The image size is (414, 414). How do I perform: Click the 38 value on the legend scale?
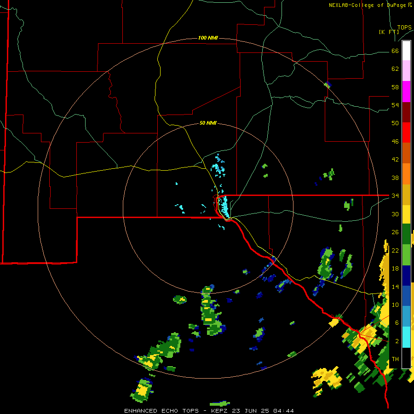395,178
